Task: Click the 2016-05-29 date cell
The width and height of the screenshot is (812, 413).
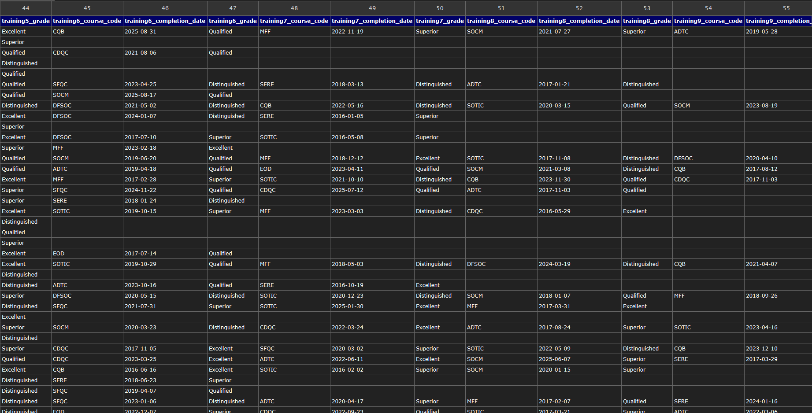Action: [x=554, y=211]
